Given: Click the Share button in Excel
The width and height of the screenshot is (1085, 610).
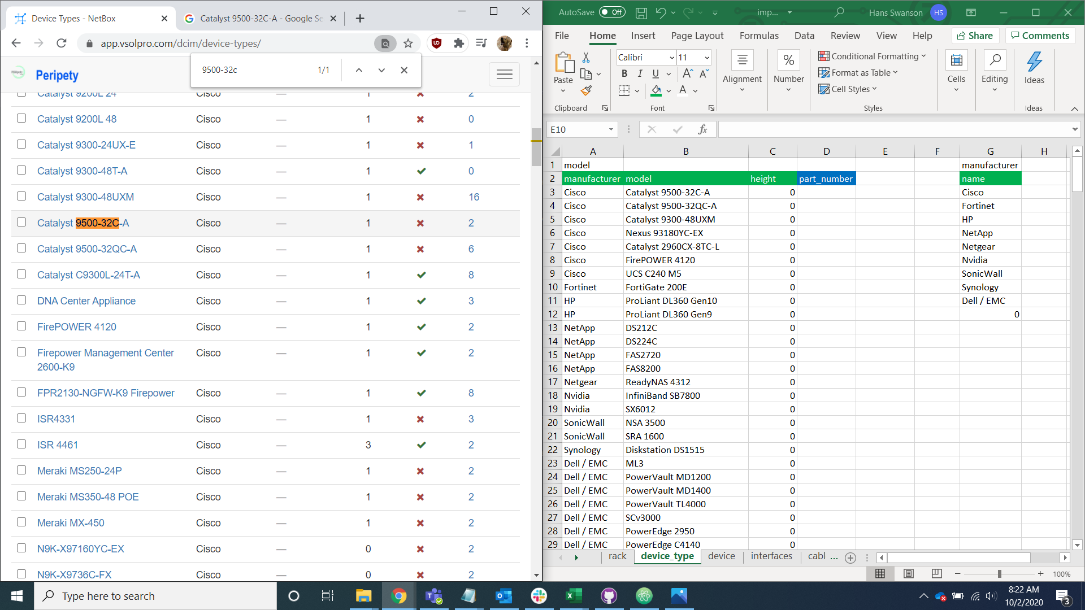Looking at the screenshot, I should pyautogui.click(x=975, y=36).
